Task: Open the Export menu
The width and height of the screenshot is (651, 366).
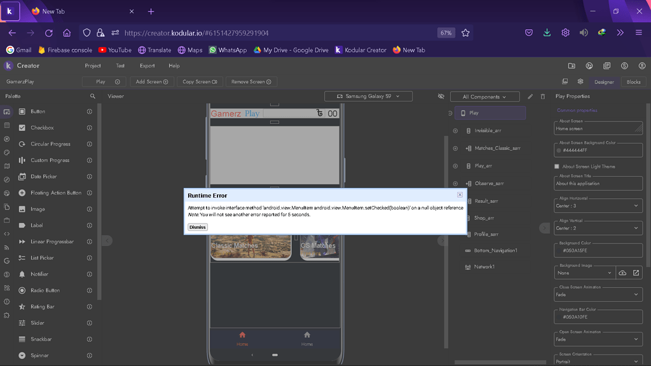Action: [x=146, y=65]
